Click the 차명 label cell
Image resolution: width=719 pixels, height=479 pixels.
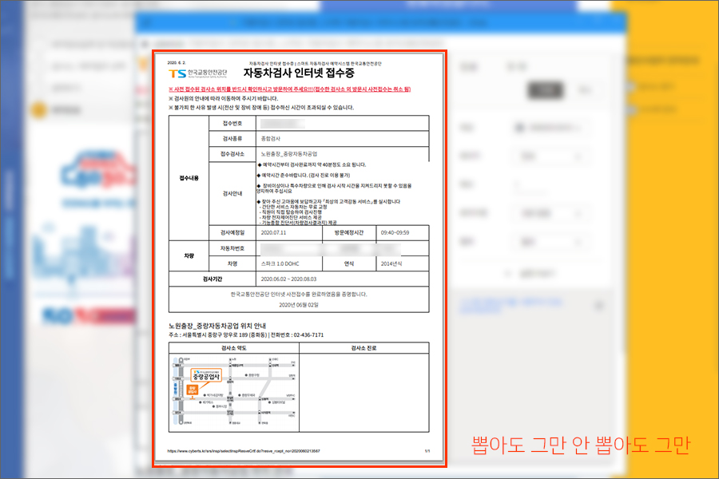click(232, 264)
